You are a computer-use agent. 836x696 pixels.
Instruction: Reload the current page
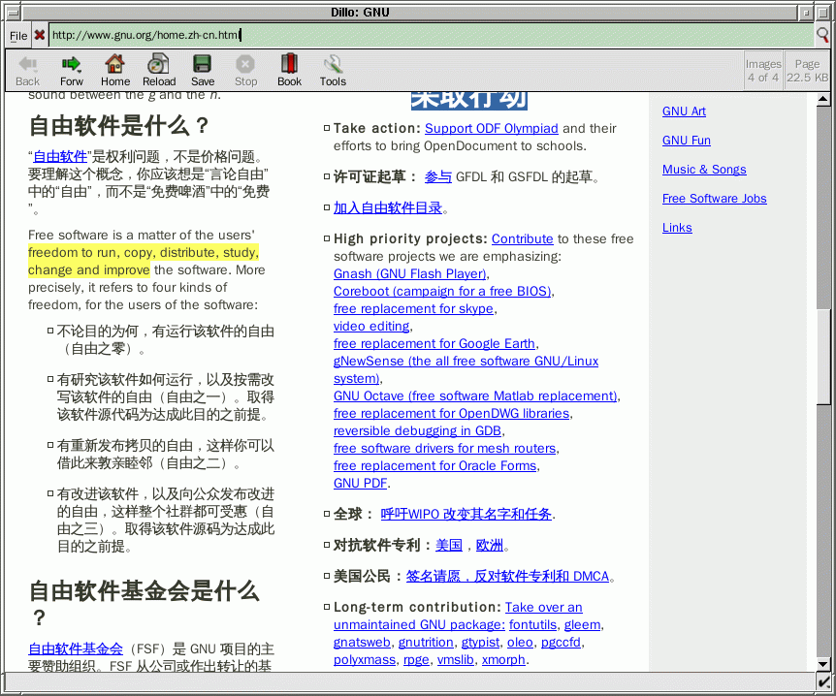[158, 64]
